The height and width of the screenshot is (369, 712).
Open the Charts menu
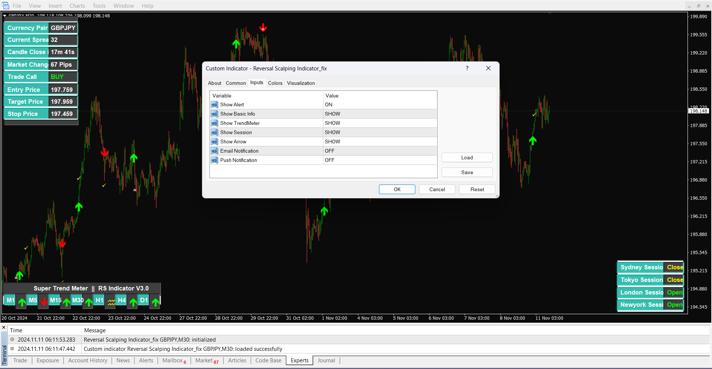[x=77, y=6]
